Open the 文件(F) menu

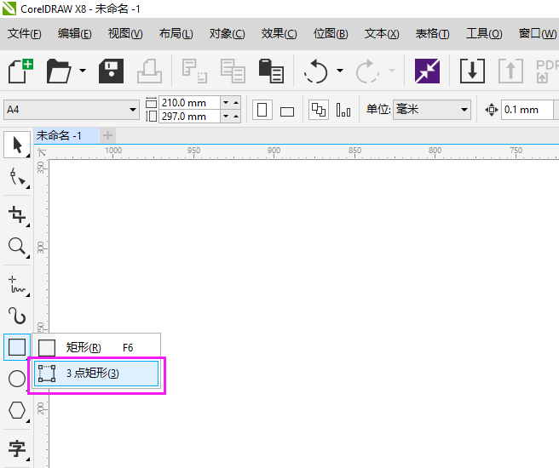tap(24, 34)
